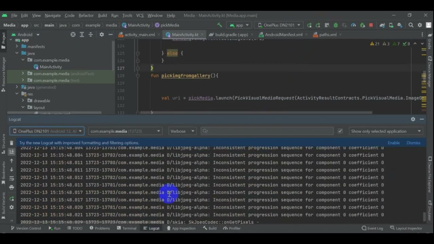Open the VCS menu
The height and width of the screenshot is (244, 434).
point(140,15)
